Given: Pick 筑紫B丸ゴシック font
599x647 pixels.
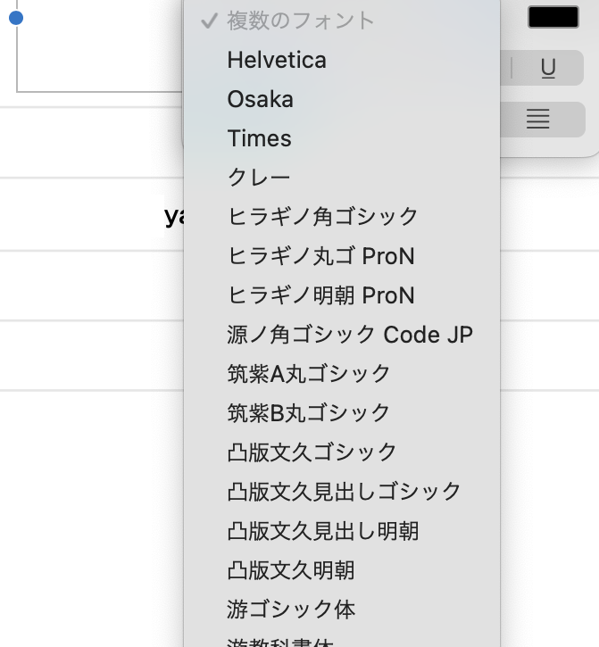Looking at the screenshot, I should [x=309, y=413].
